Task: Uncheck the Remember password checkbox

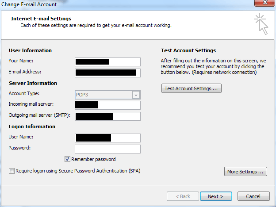Action: point(68,159)
